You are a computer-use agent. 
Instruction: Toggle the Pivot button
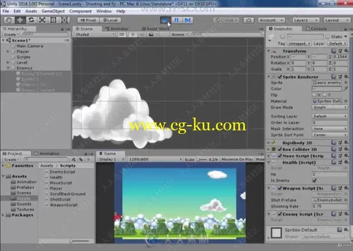[88, 20]
